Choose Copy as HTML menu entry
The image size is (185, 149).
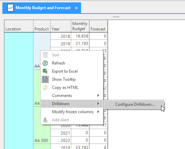click(72, 88)
